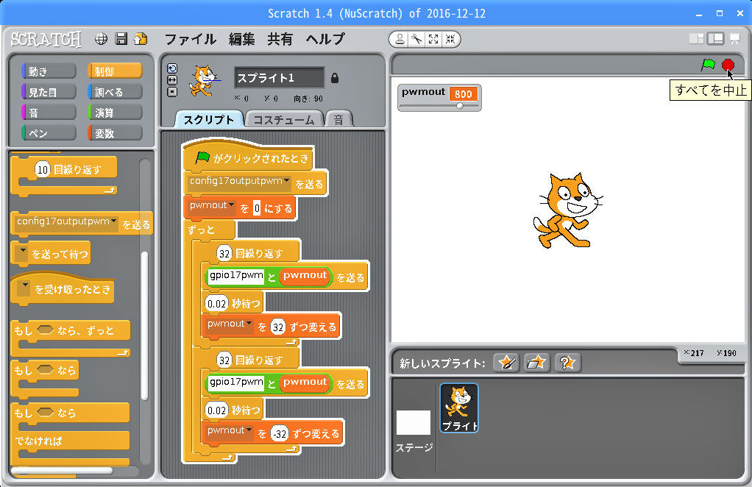Select the shrink sprite tool

tap(450, 39)
